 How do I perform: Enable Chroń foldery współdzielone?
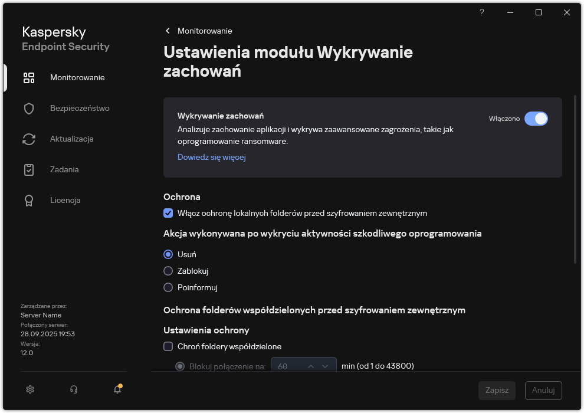click(168, 346)
